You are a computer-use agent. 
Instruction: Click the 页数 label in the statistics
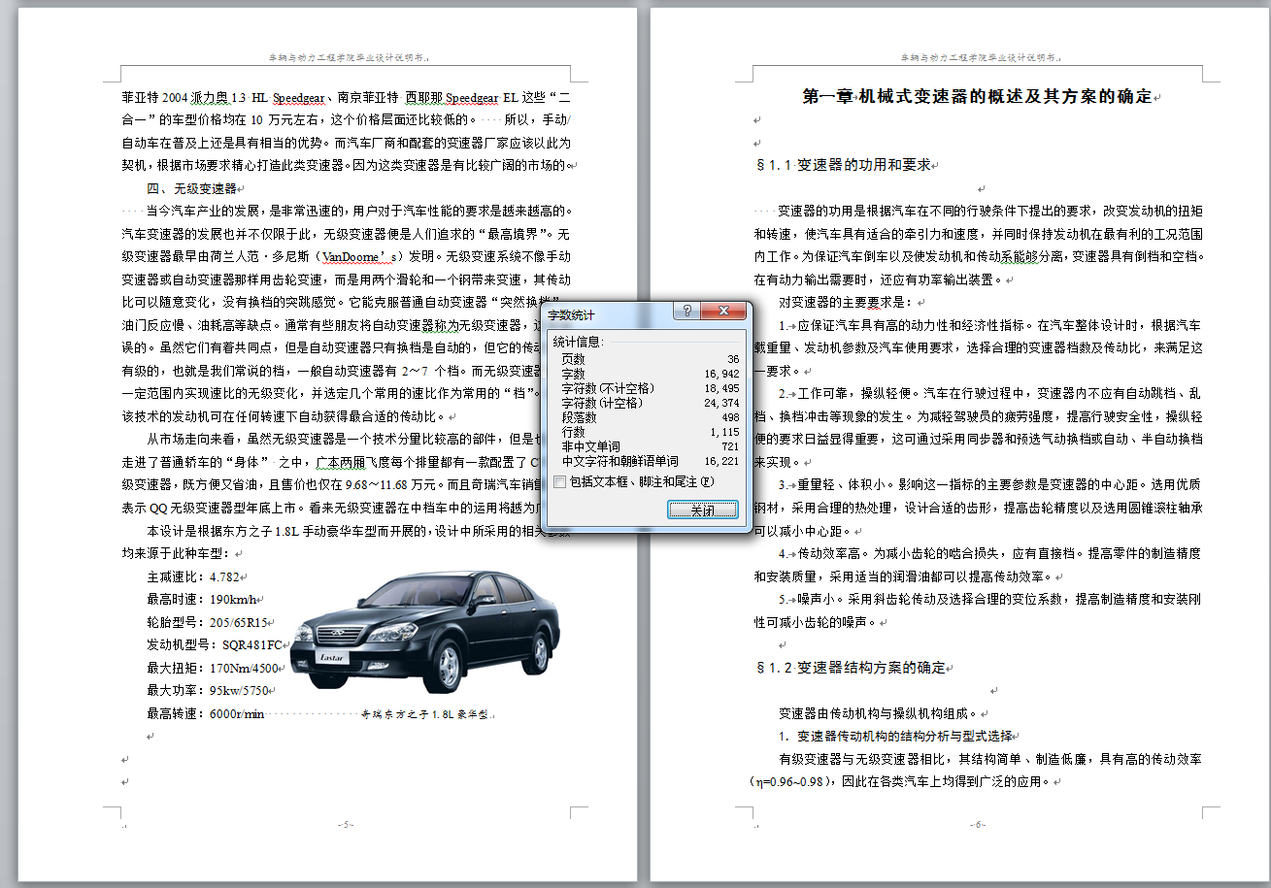574,359
